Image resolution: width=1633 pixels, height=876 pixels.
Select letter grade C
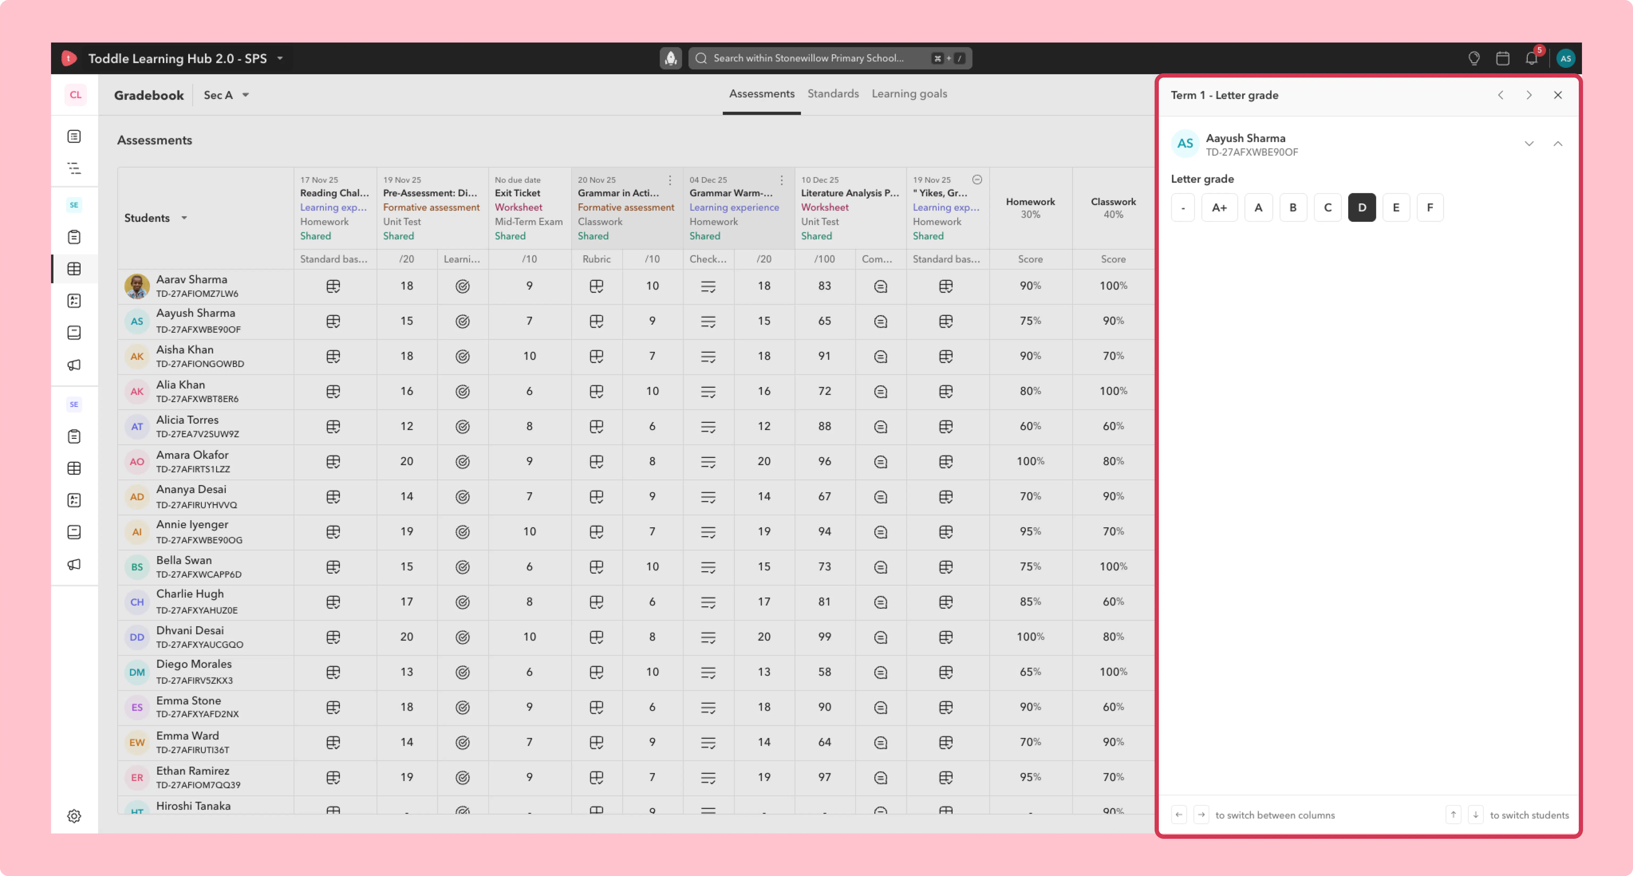(1327, 207)
